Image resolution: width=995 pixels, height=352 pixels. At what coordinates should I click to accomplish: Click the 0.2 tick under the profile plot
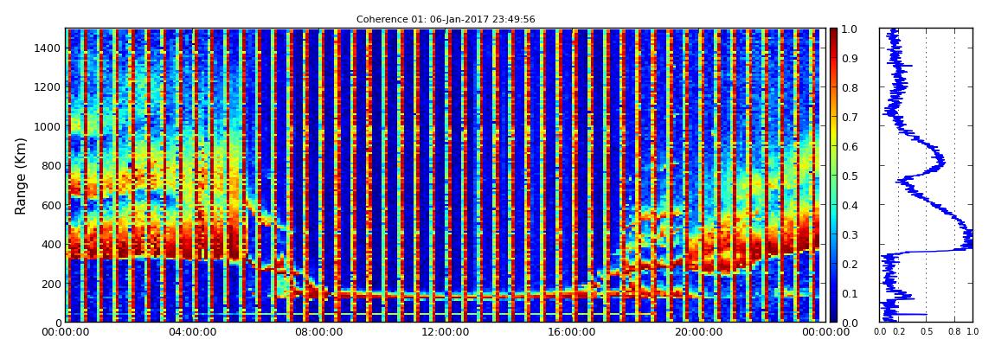[x=899, y=332]
